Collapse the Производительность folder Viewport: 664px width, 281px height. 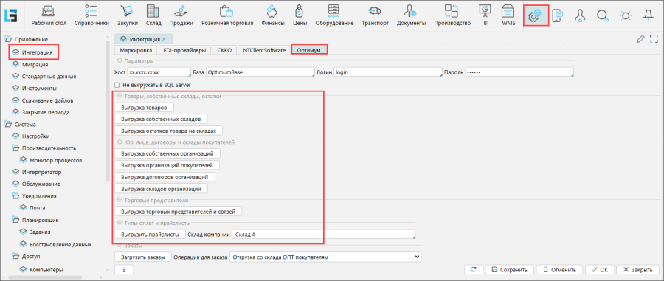[15, 148]
